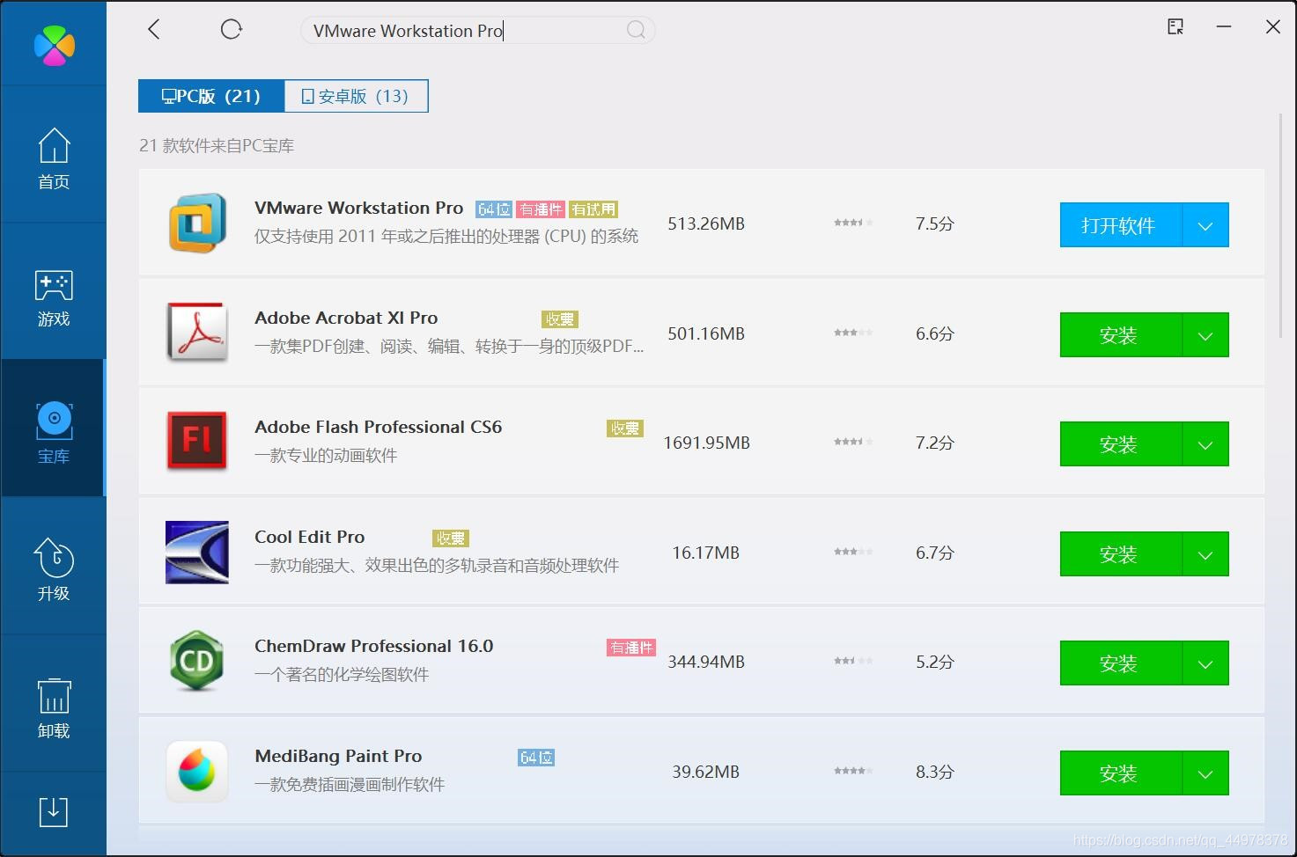Click the 收费 badge beside Adobe Acrobat

coord(560,319)
